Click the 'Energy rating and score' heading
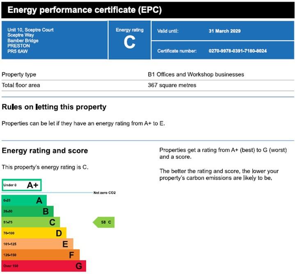Viewport: 295px width, 274px height. [45, 151]
